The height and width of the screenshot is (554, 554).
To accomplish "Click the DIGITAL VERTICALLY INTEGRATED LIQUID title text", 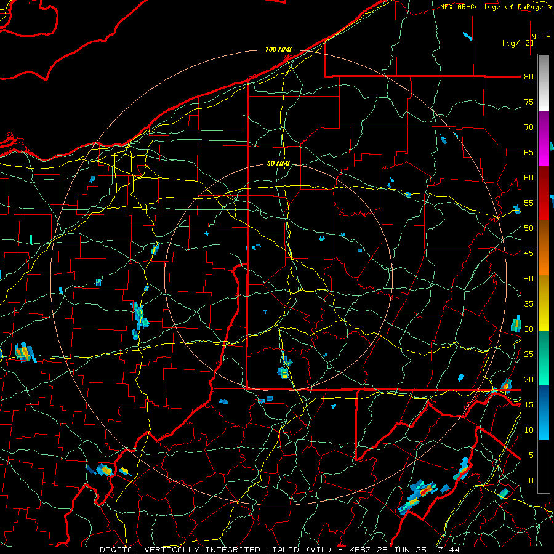I will (x=215, y=550).
